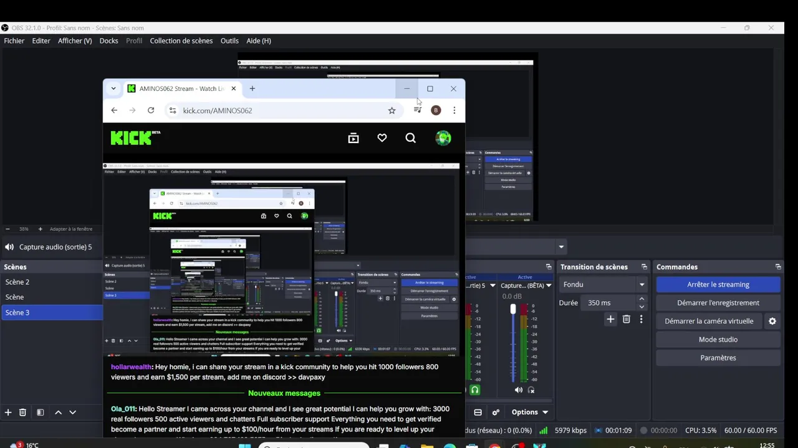The height and width of the screenshot is (448, 798).
Task: Open the audio mixer advanced properties gears icon
Action: coord(496,412)
